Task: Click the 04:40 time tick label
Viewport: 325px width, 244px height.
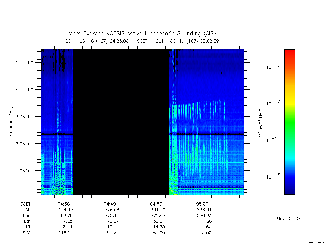Action: point(110,204)
